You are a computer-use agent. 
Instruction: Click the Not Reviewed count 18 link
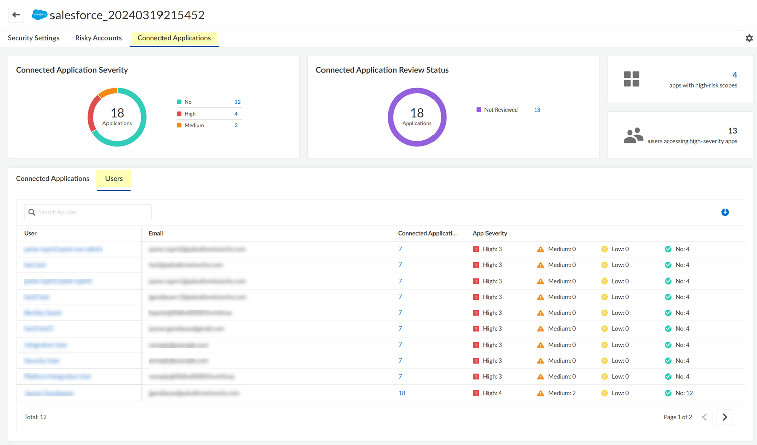pyautogui.click(x=537, y=110)
